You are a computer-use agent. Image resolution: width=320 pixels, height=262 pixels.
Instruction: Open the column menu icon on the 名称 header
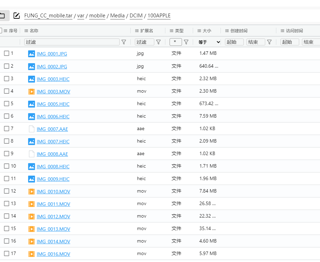pos(27,31)
